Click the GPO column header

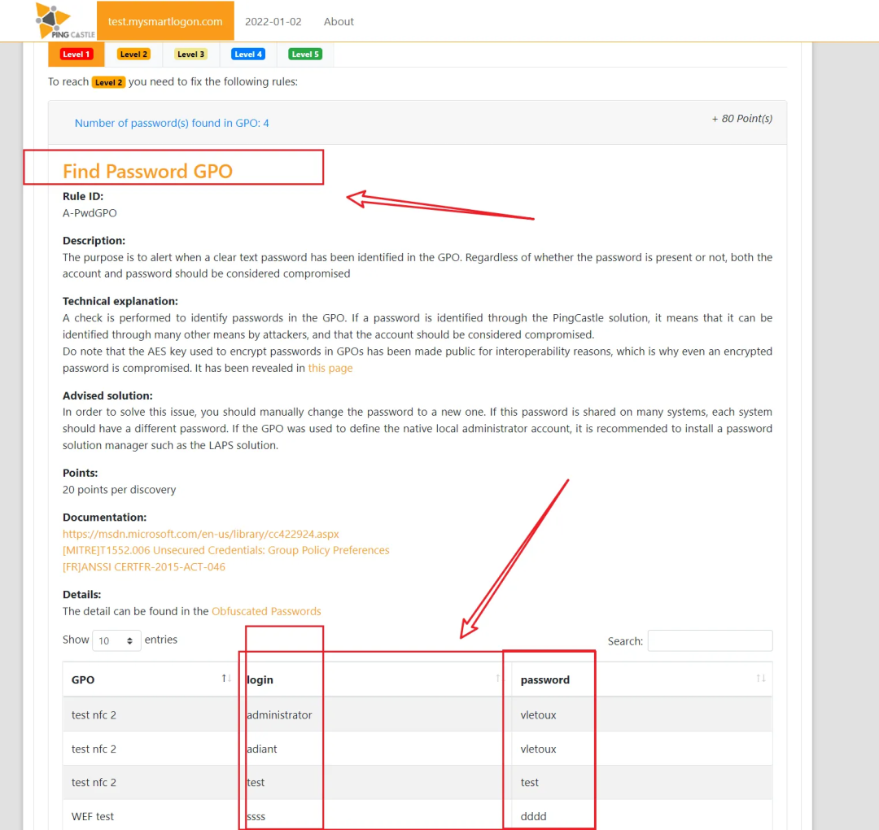pos(151,679)
